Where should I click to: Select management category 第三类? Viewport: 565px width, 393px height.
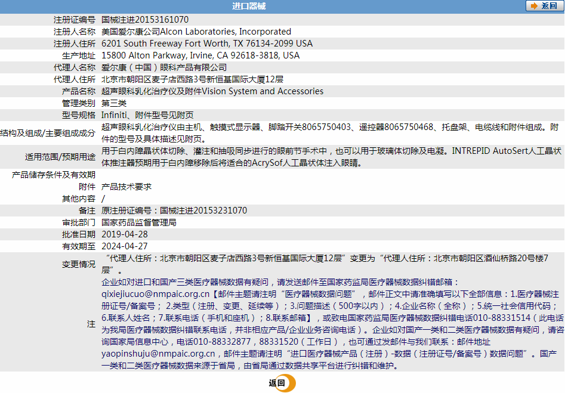pos(114,103)
